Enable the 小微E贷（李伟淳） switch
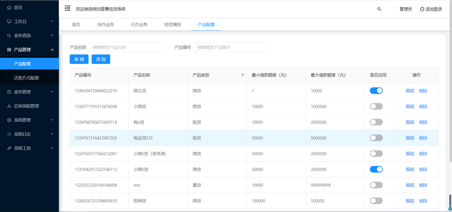This screenshot has height=212, width=452. tap(376, 153)
